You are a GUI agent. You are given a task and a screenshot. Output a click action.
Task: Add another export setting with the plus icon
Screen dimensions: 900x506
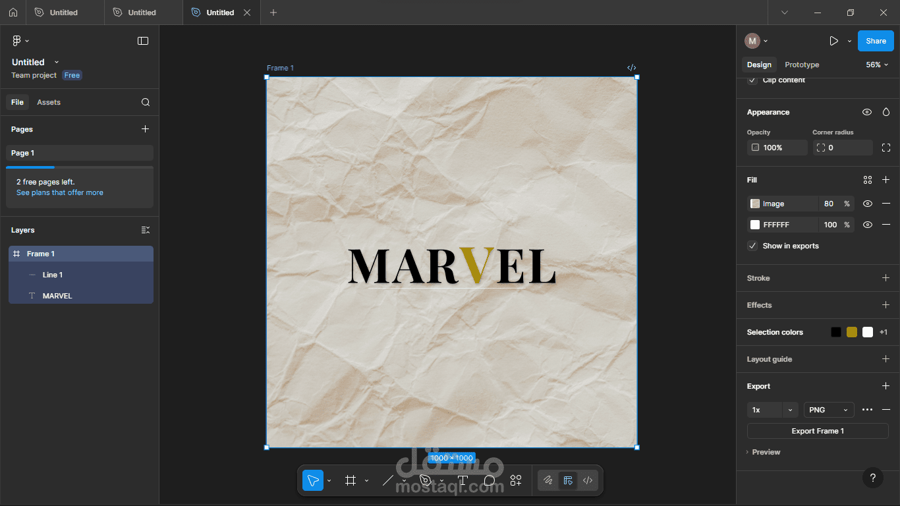tap(886, 386)
